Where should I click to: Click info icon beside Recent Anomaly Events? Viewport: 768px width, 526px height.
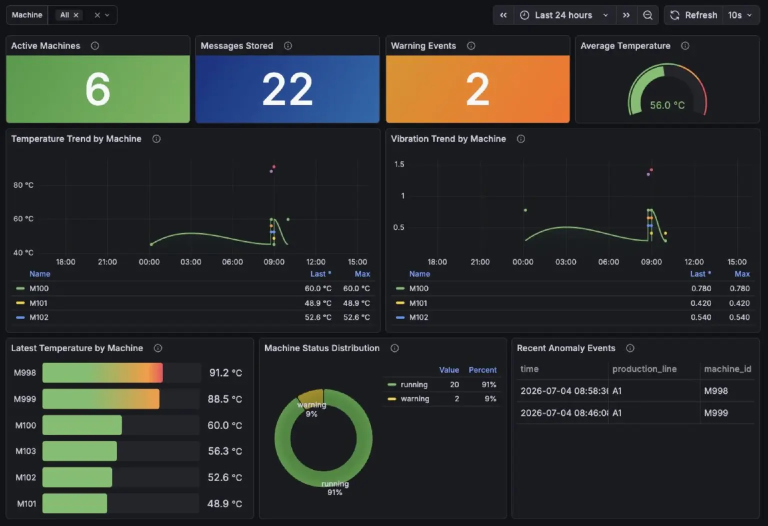(630, 348)
